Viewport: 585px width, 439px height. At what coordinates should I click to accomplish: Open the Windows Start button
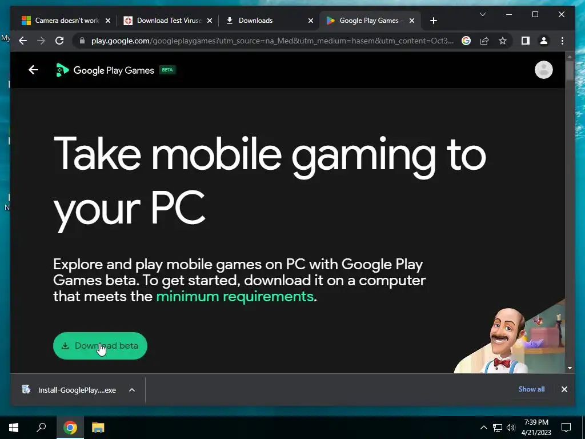(x=14, y=428)
